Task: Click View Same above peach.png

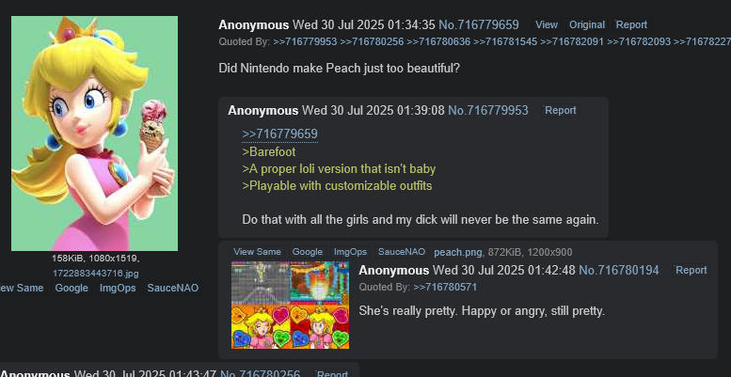Action: click(x=257, y=252)
